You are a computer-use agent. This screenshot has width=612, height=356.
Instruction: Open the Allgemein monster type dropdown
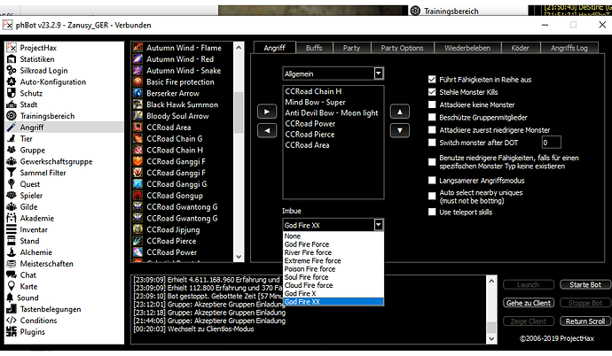(x=333, y=74)
